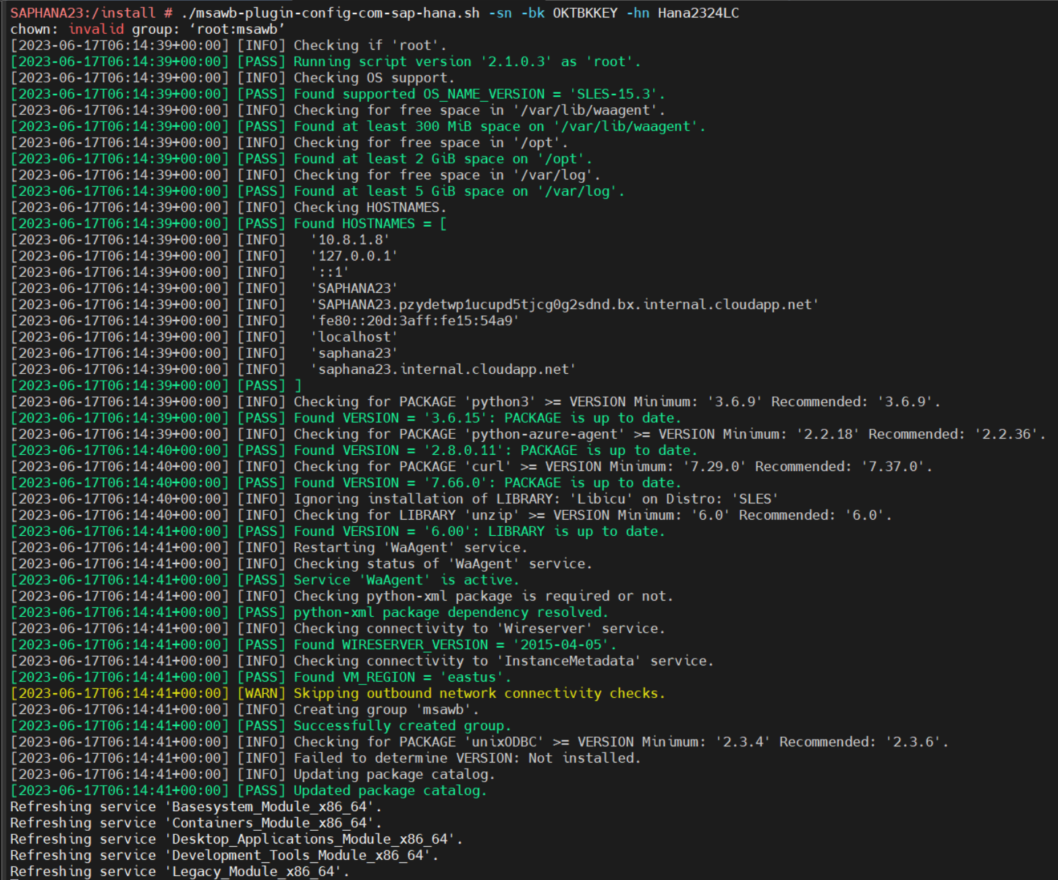Click the 'Updated package catalog.' pass line
This screenshot has height=880, width=1058.
[249, 790]
